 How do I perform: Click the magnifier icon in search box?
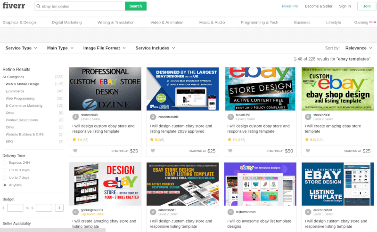pyautogui.click(x=38, y=6)
